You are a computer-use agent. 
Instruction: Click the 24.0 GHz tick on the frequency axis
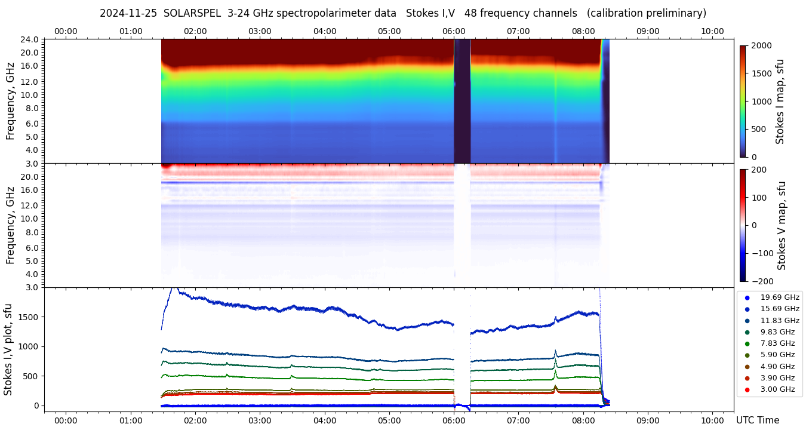30,39
